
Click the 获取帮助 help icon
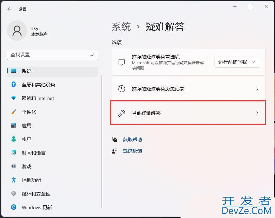(x=114, y=140)
